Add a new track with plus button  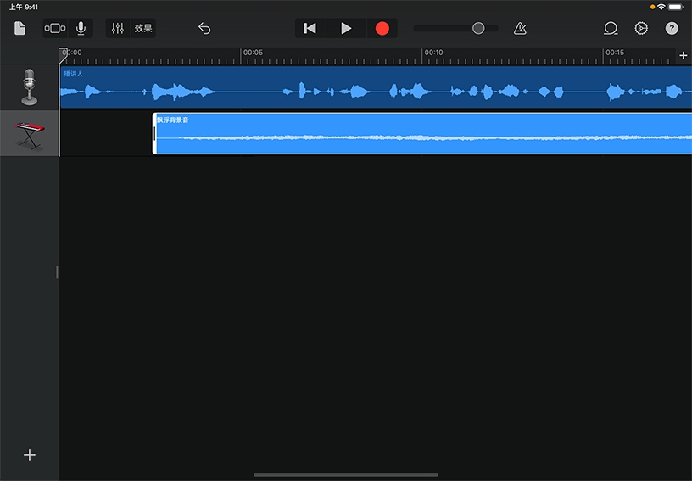30,455
